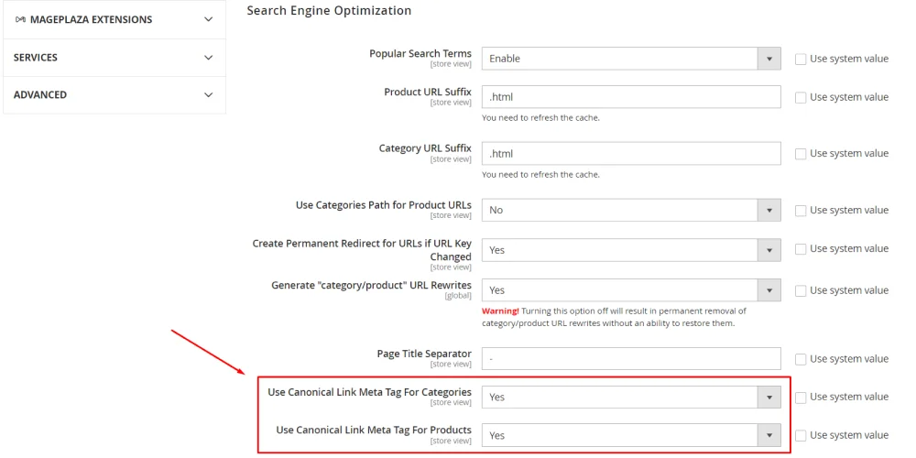This screenshot has width=916, height=458.
Task: Click Use Canonical Link Meta Tag For Products label
Action: coord(374,430)
